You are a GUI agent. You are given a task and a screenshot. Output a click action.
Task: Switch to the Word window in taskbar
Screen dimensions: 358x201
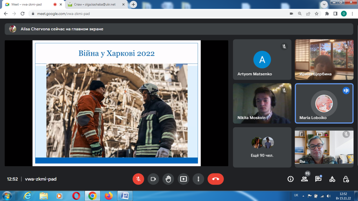tap(125, 196)
